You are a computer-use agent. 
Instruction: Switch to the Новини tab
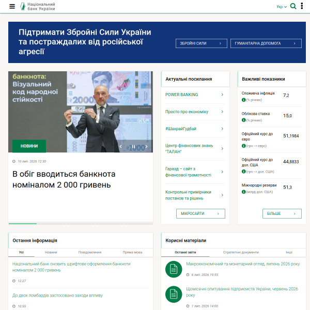[x=51, y=252]
